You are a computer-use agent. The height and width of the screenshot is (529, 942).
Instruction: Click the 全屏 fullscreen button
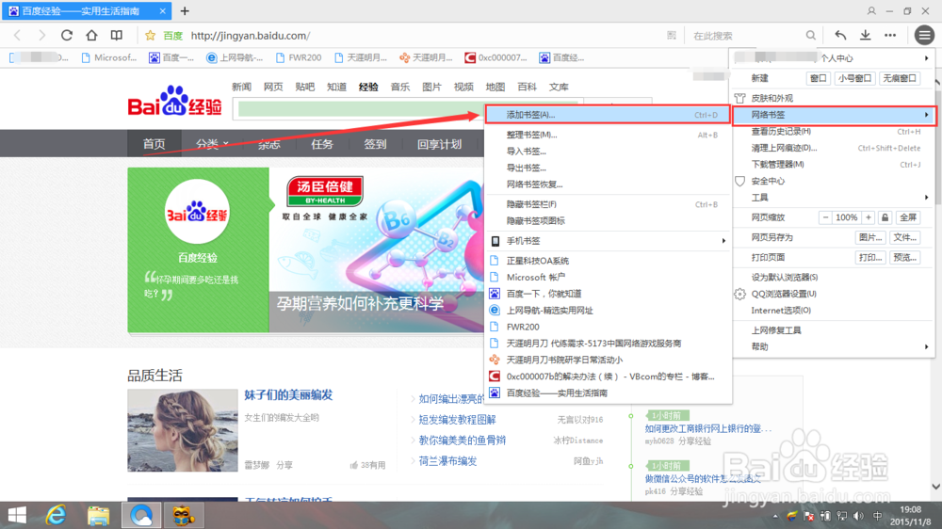908,217
